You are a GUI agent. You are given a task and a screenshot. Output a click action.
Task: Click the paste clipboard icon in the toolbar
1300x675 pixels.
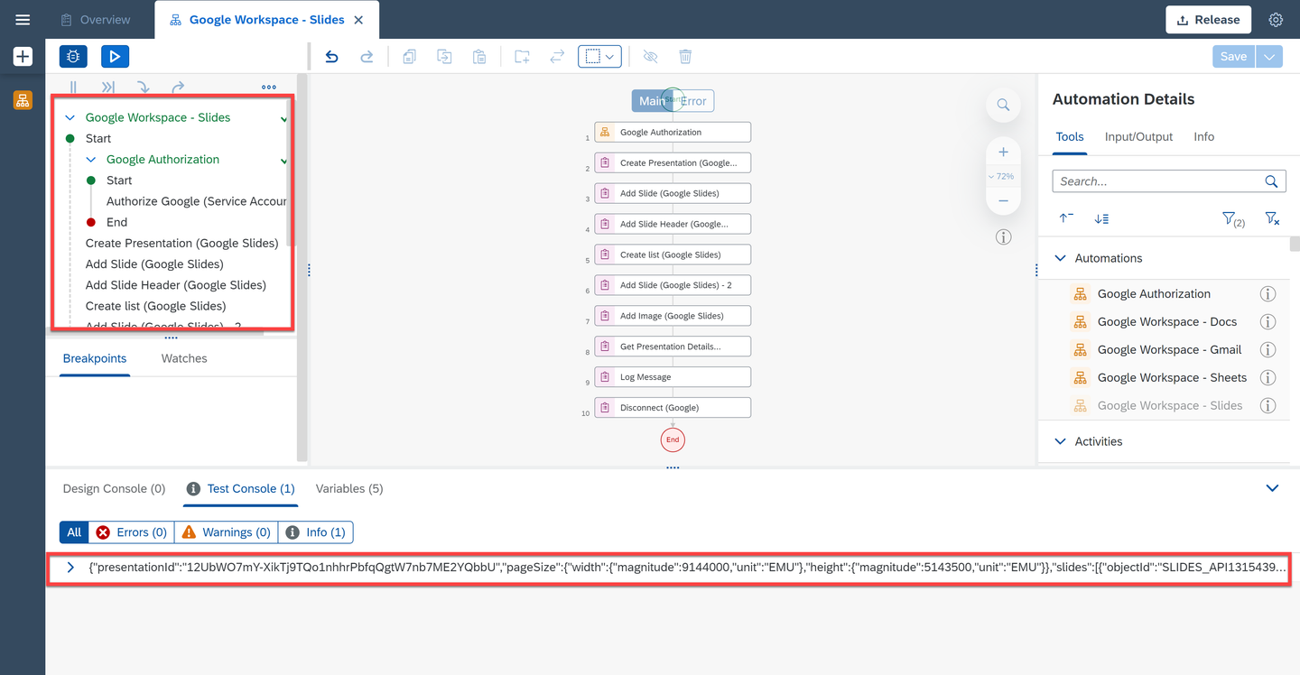pos(479,57)
